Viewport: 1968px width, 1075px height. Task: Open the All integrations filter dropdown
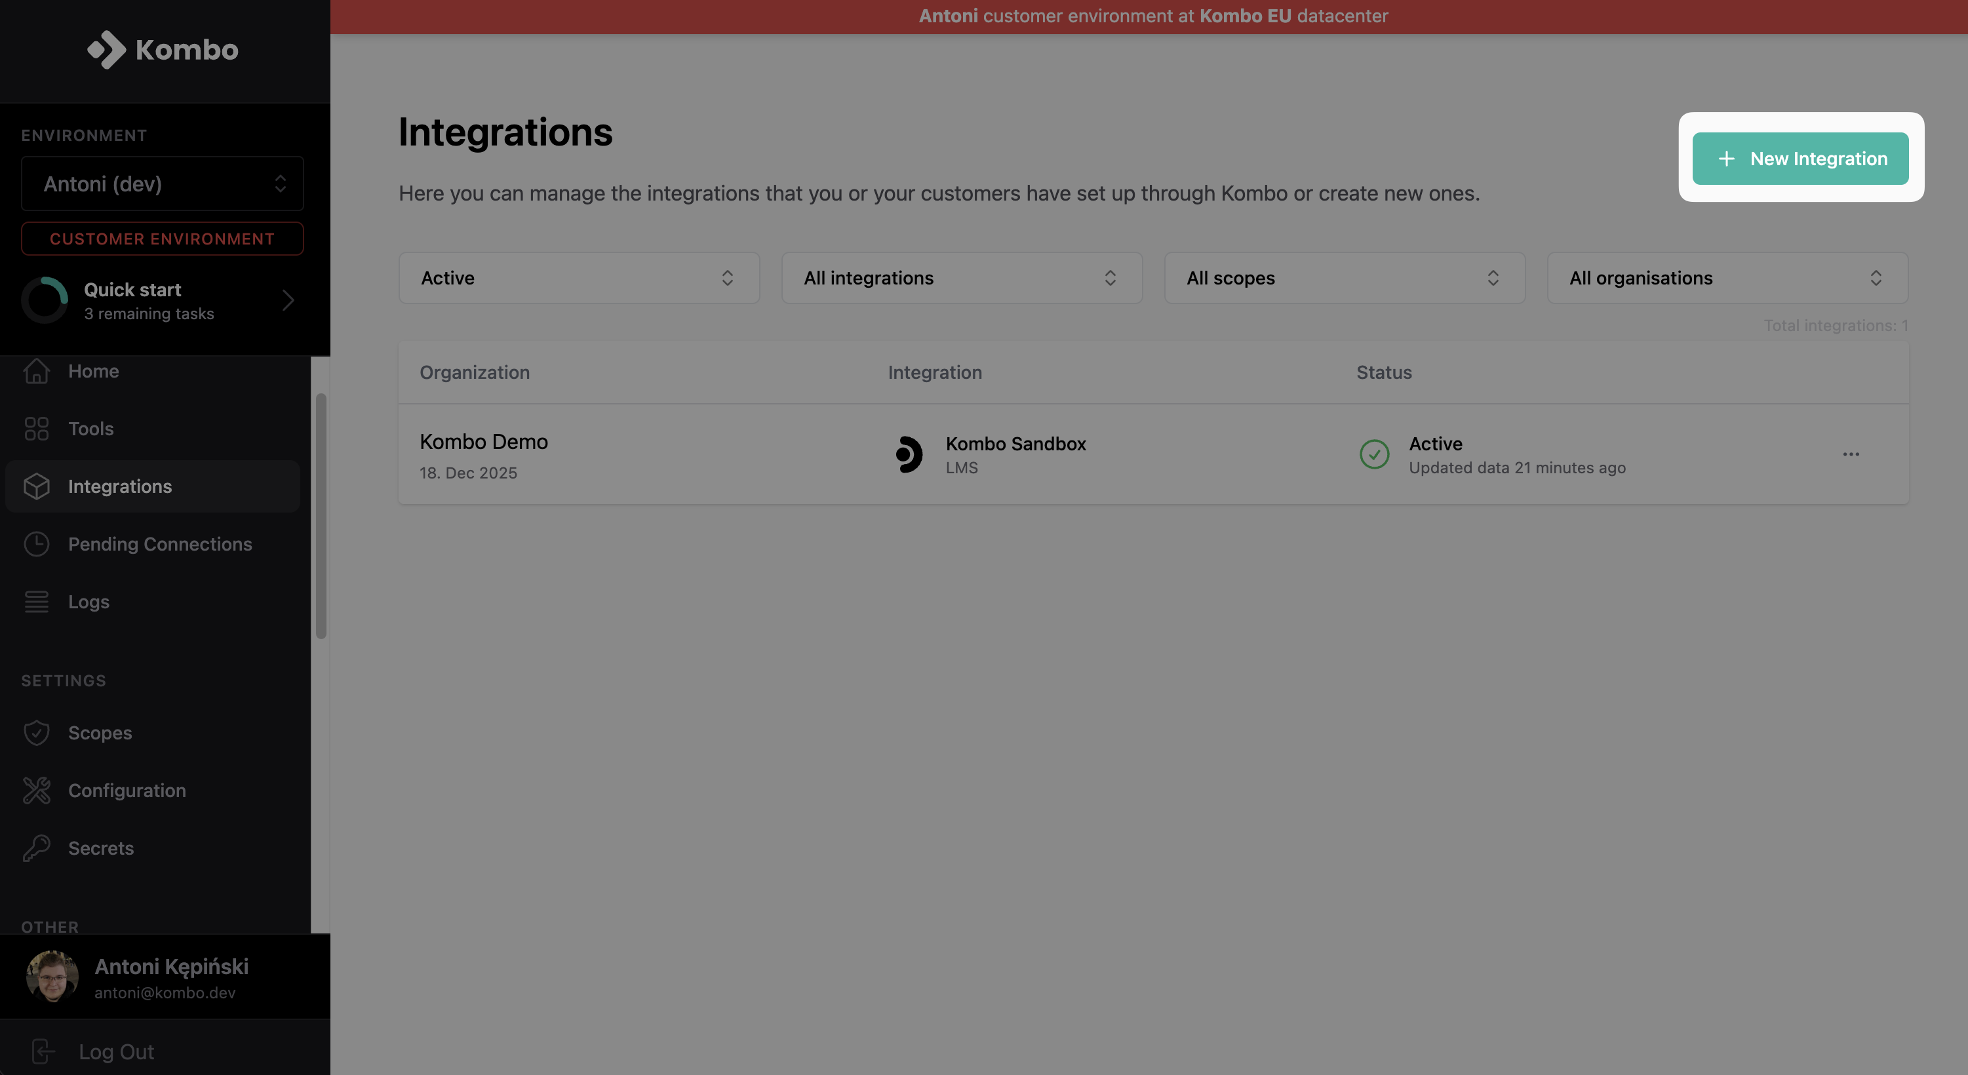click(961, 277)
